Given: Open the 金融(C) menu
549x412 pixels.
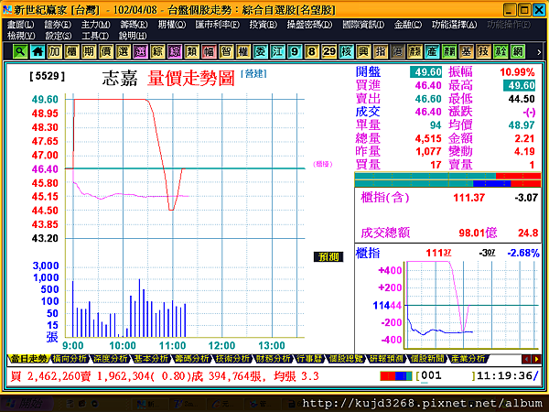Looking at the screenshot, I should coord(408,25).
